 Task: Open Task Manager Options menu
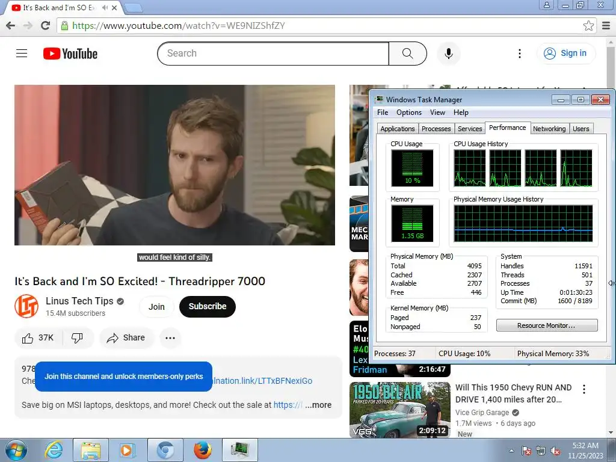[409, 112]
